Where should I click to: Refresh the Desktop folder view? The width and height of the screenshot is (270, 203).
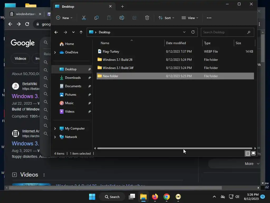[193, 32]
